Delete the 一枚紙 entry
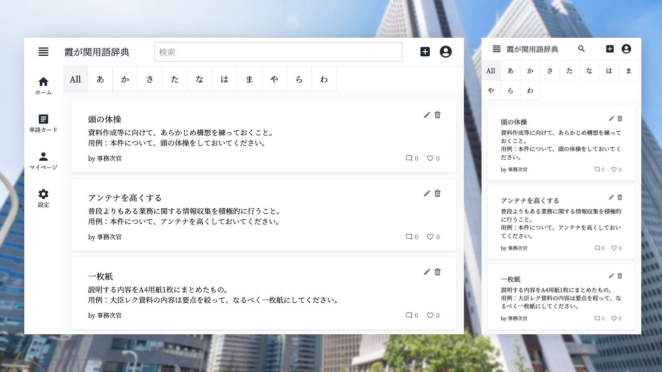Viewport: 662px width, 372px height. (x=438, y=272)
